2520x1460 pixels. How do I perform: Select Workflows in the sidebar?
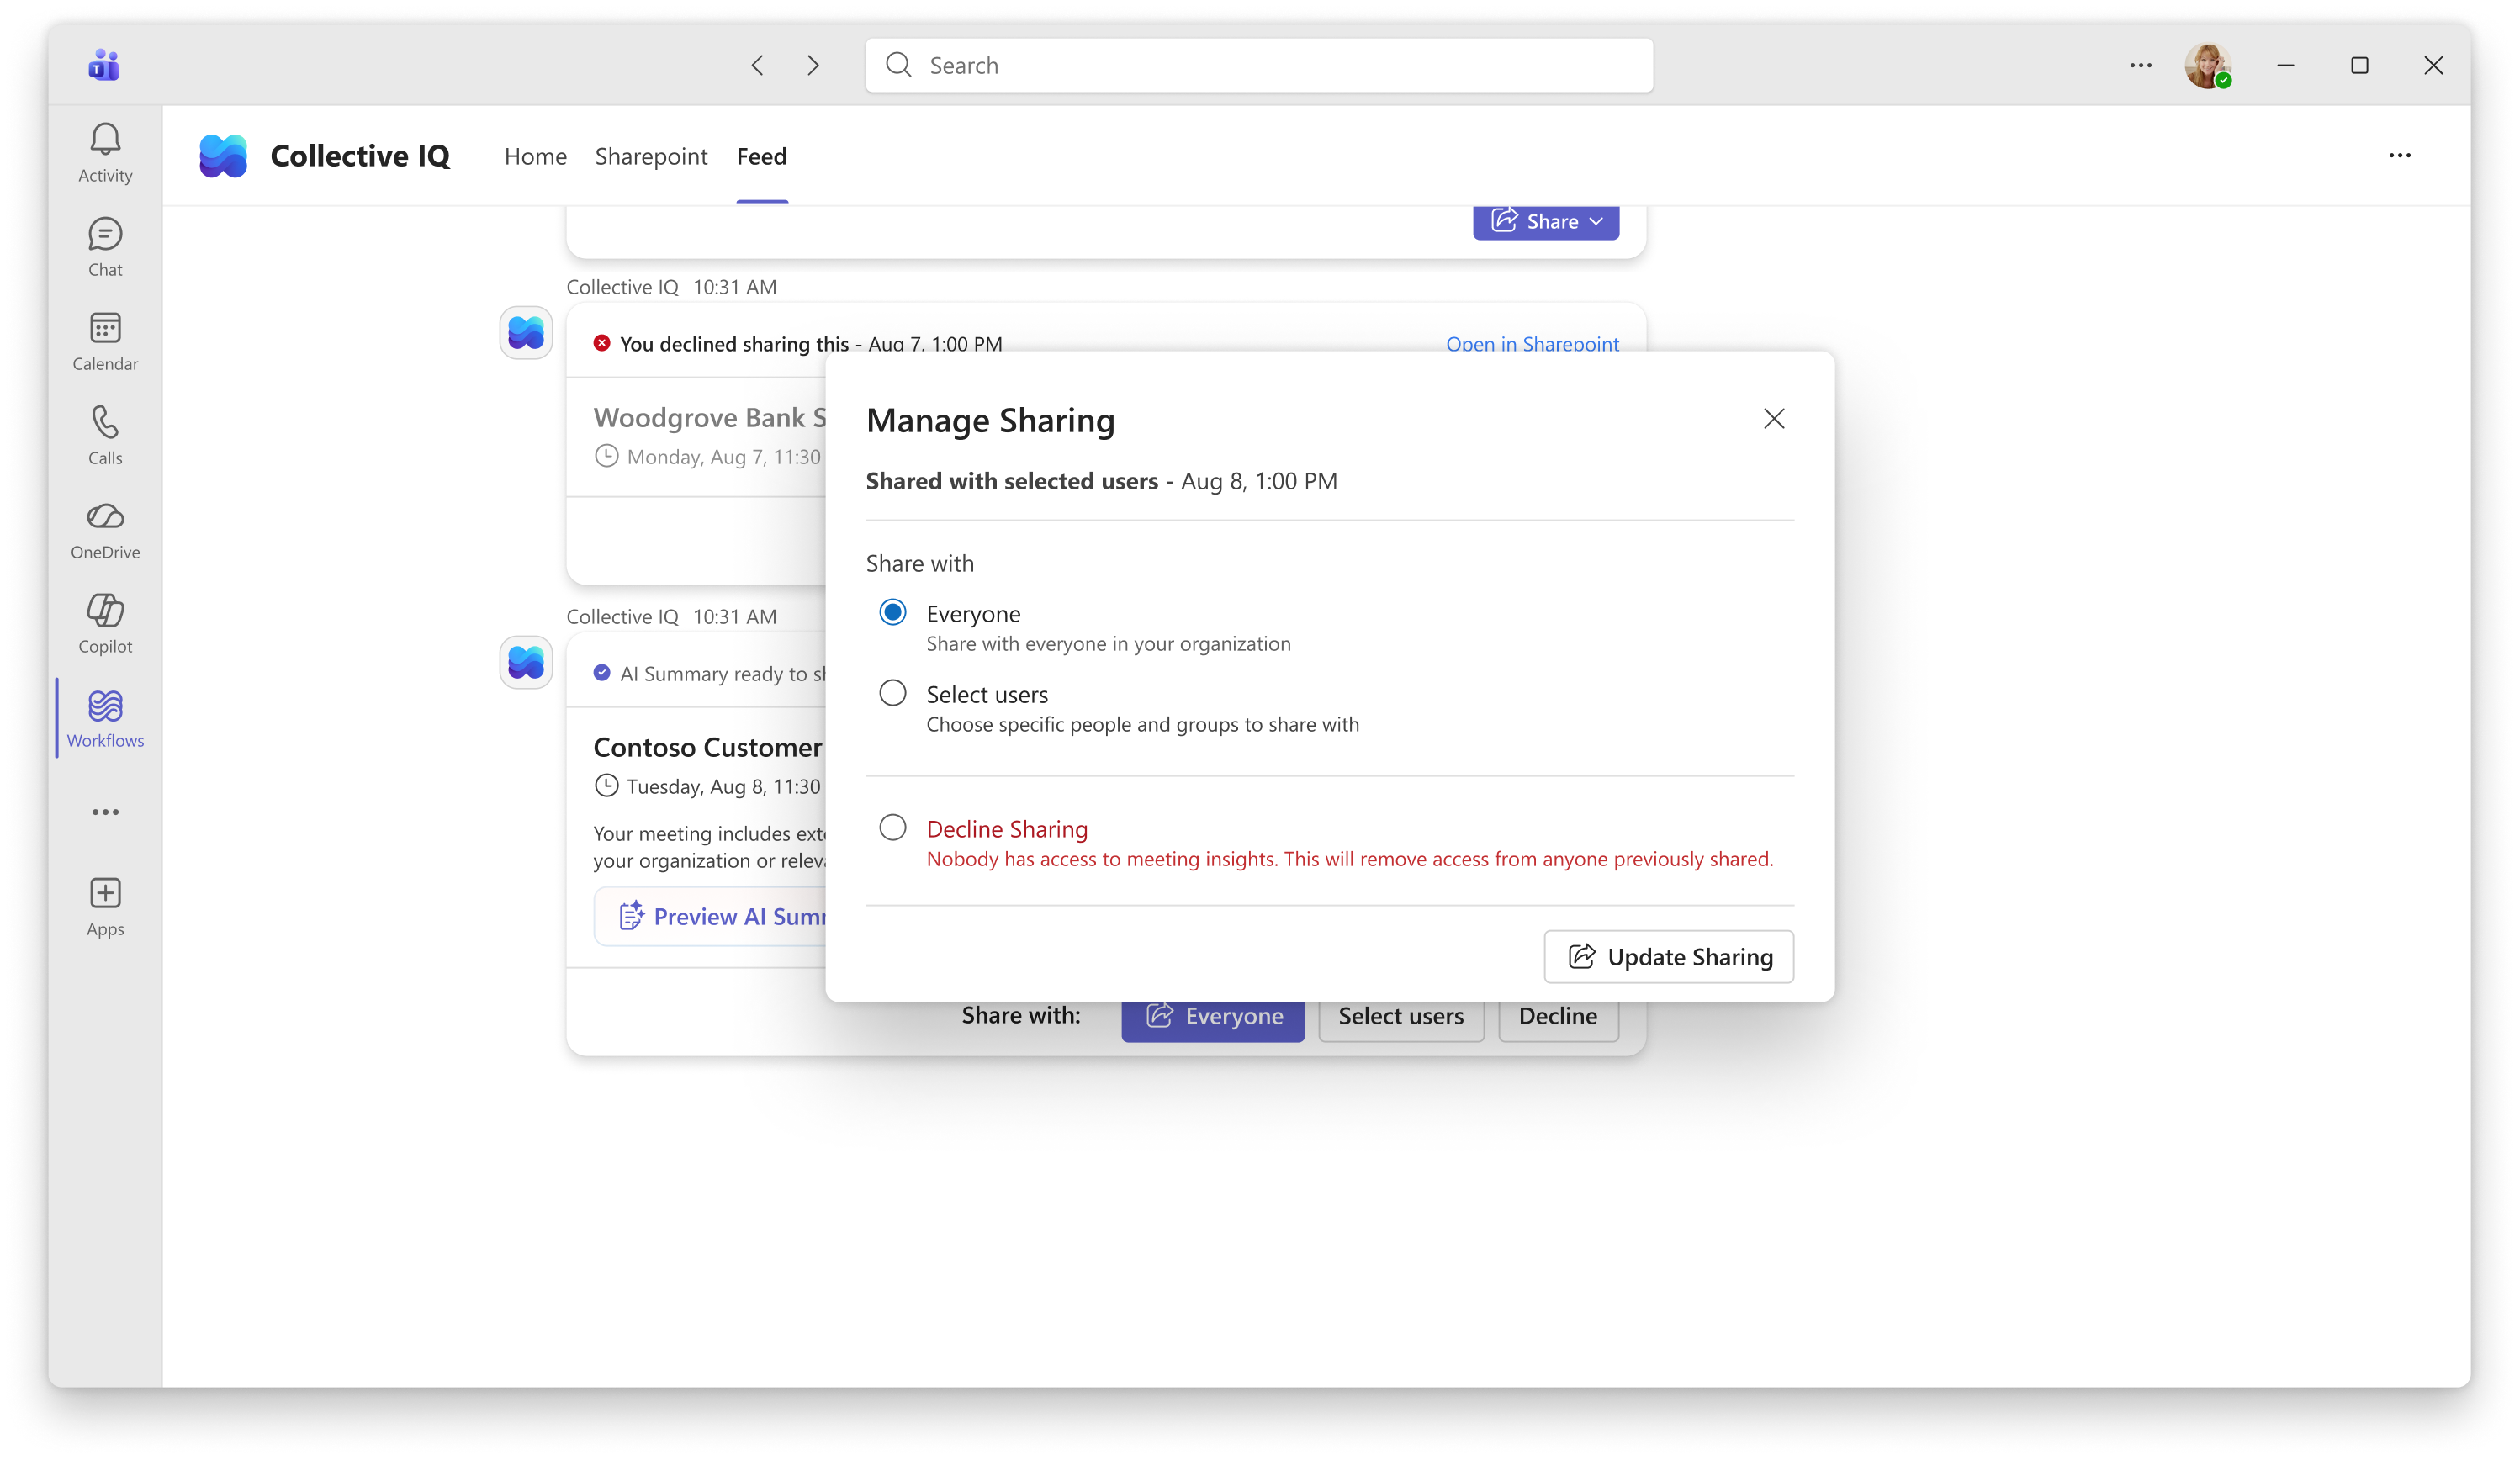[x=105, y=718]
